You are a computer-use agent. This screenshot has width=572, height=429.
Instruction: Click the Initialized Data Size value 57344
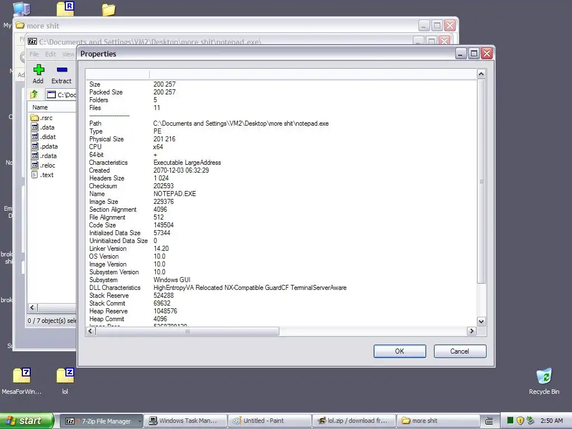161,233
